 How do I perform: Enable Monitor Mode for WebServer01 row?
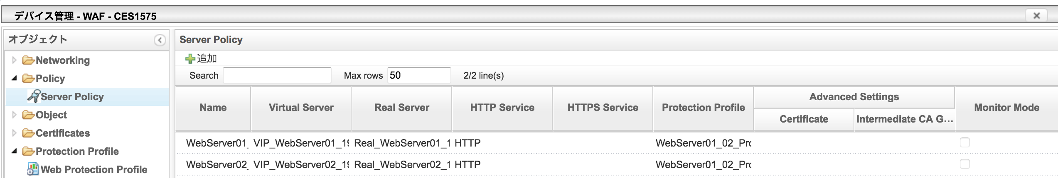pyautogui.click(x=965, y=143)
